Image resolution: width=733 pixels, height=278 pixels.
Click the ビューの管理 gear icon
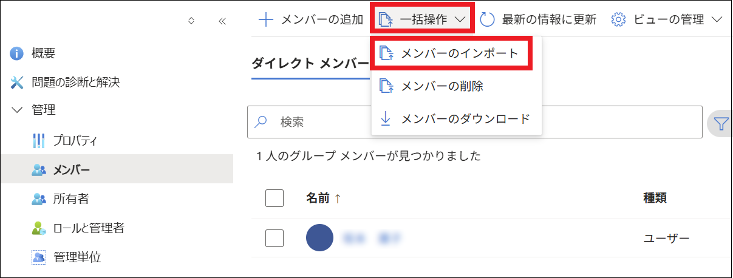point(618,19)
